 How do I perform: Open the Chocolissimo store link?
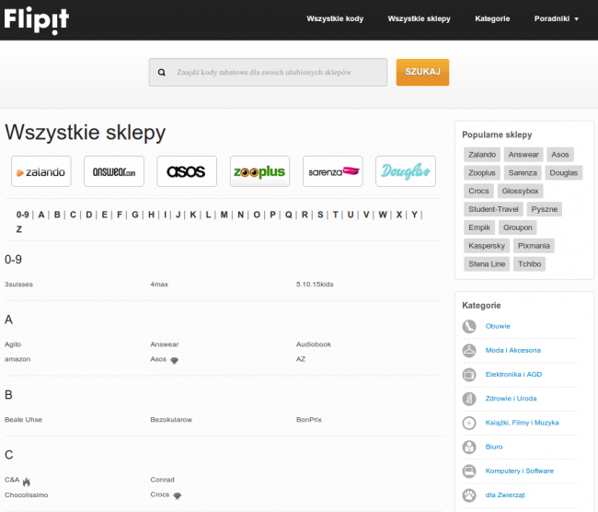pyautogui.click(x=27, y=495)
